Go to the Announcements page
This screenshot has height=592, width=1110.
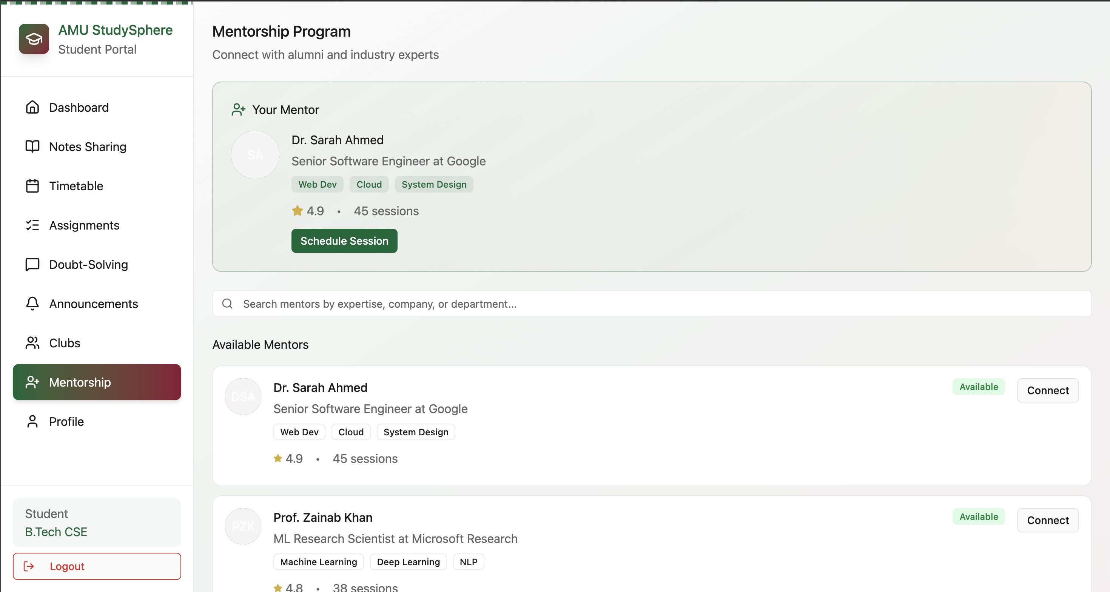94,303
